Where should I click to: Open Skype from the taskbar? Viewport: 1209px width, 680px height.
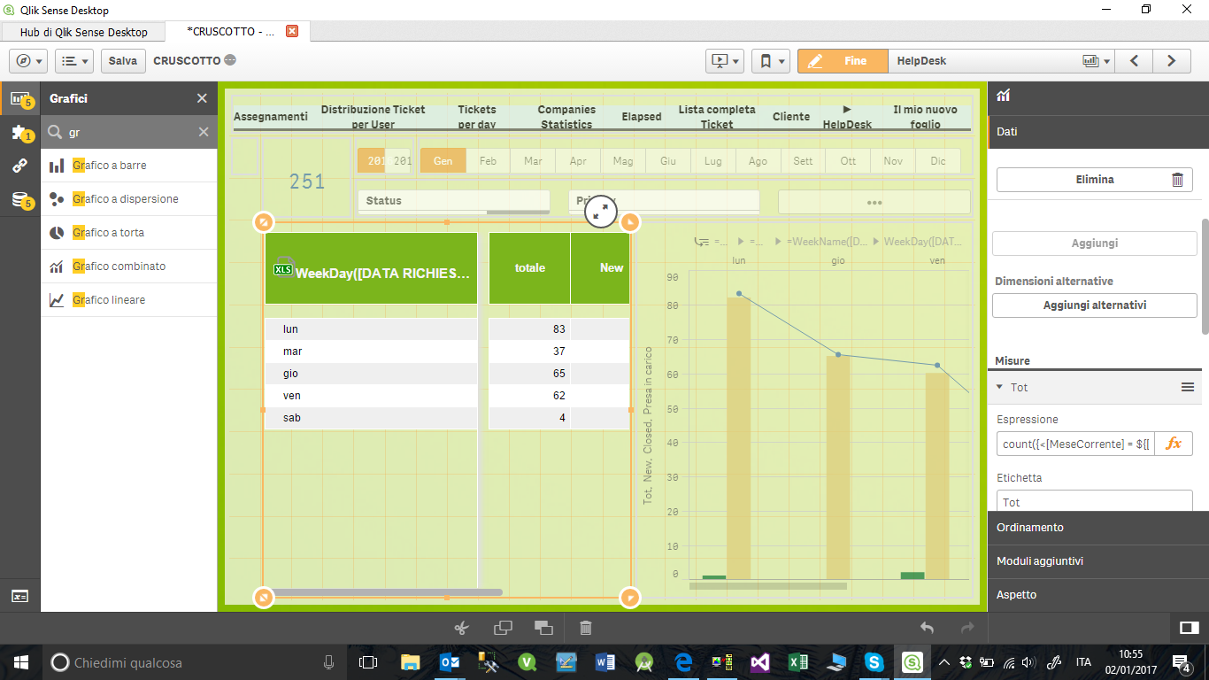pos(874,661)
